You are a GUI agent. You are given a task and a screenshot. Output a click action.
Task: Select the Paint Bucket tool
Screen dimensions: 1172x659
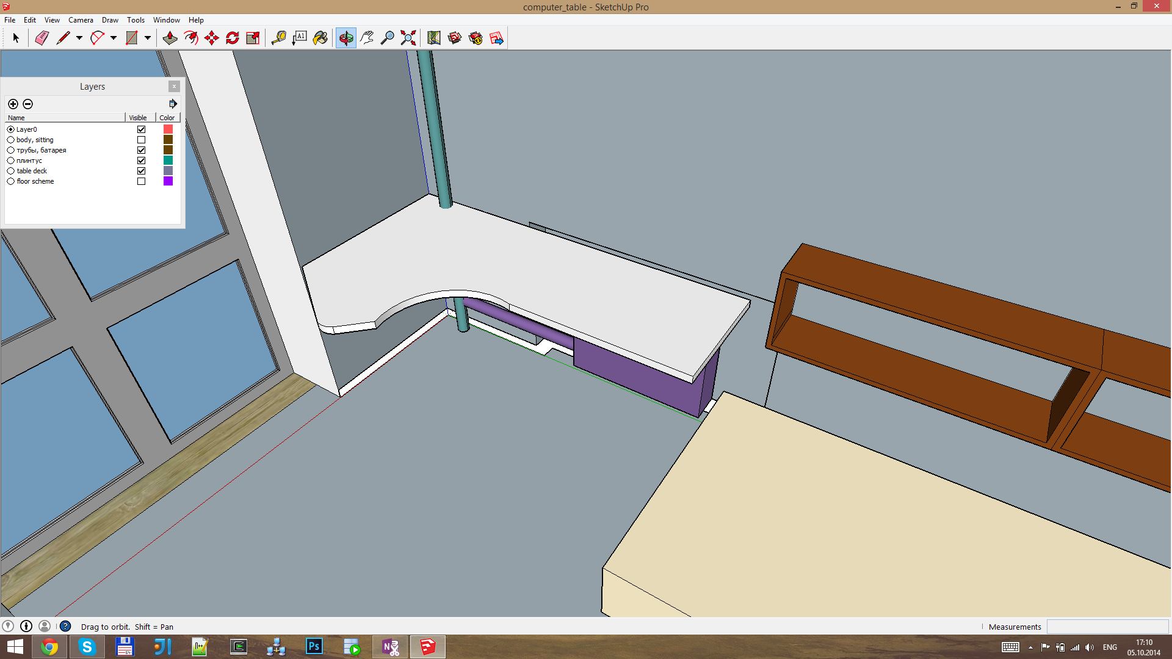320,38
